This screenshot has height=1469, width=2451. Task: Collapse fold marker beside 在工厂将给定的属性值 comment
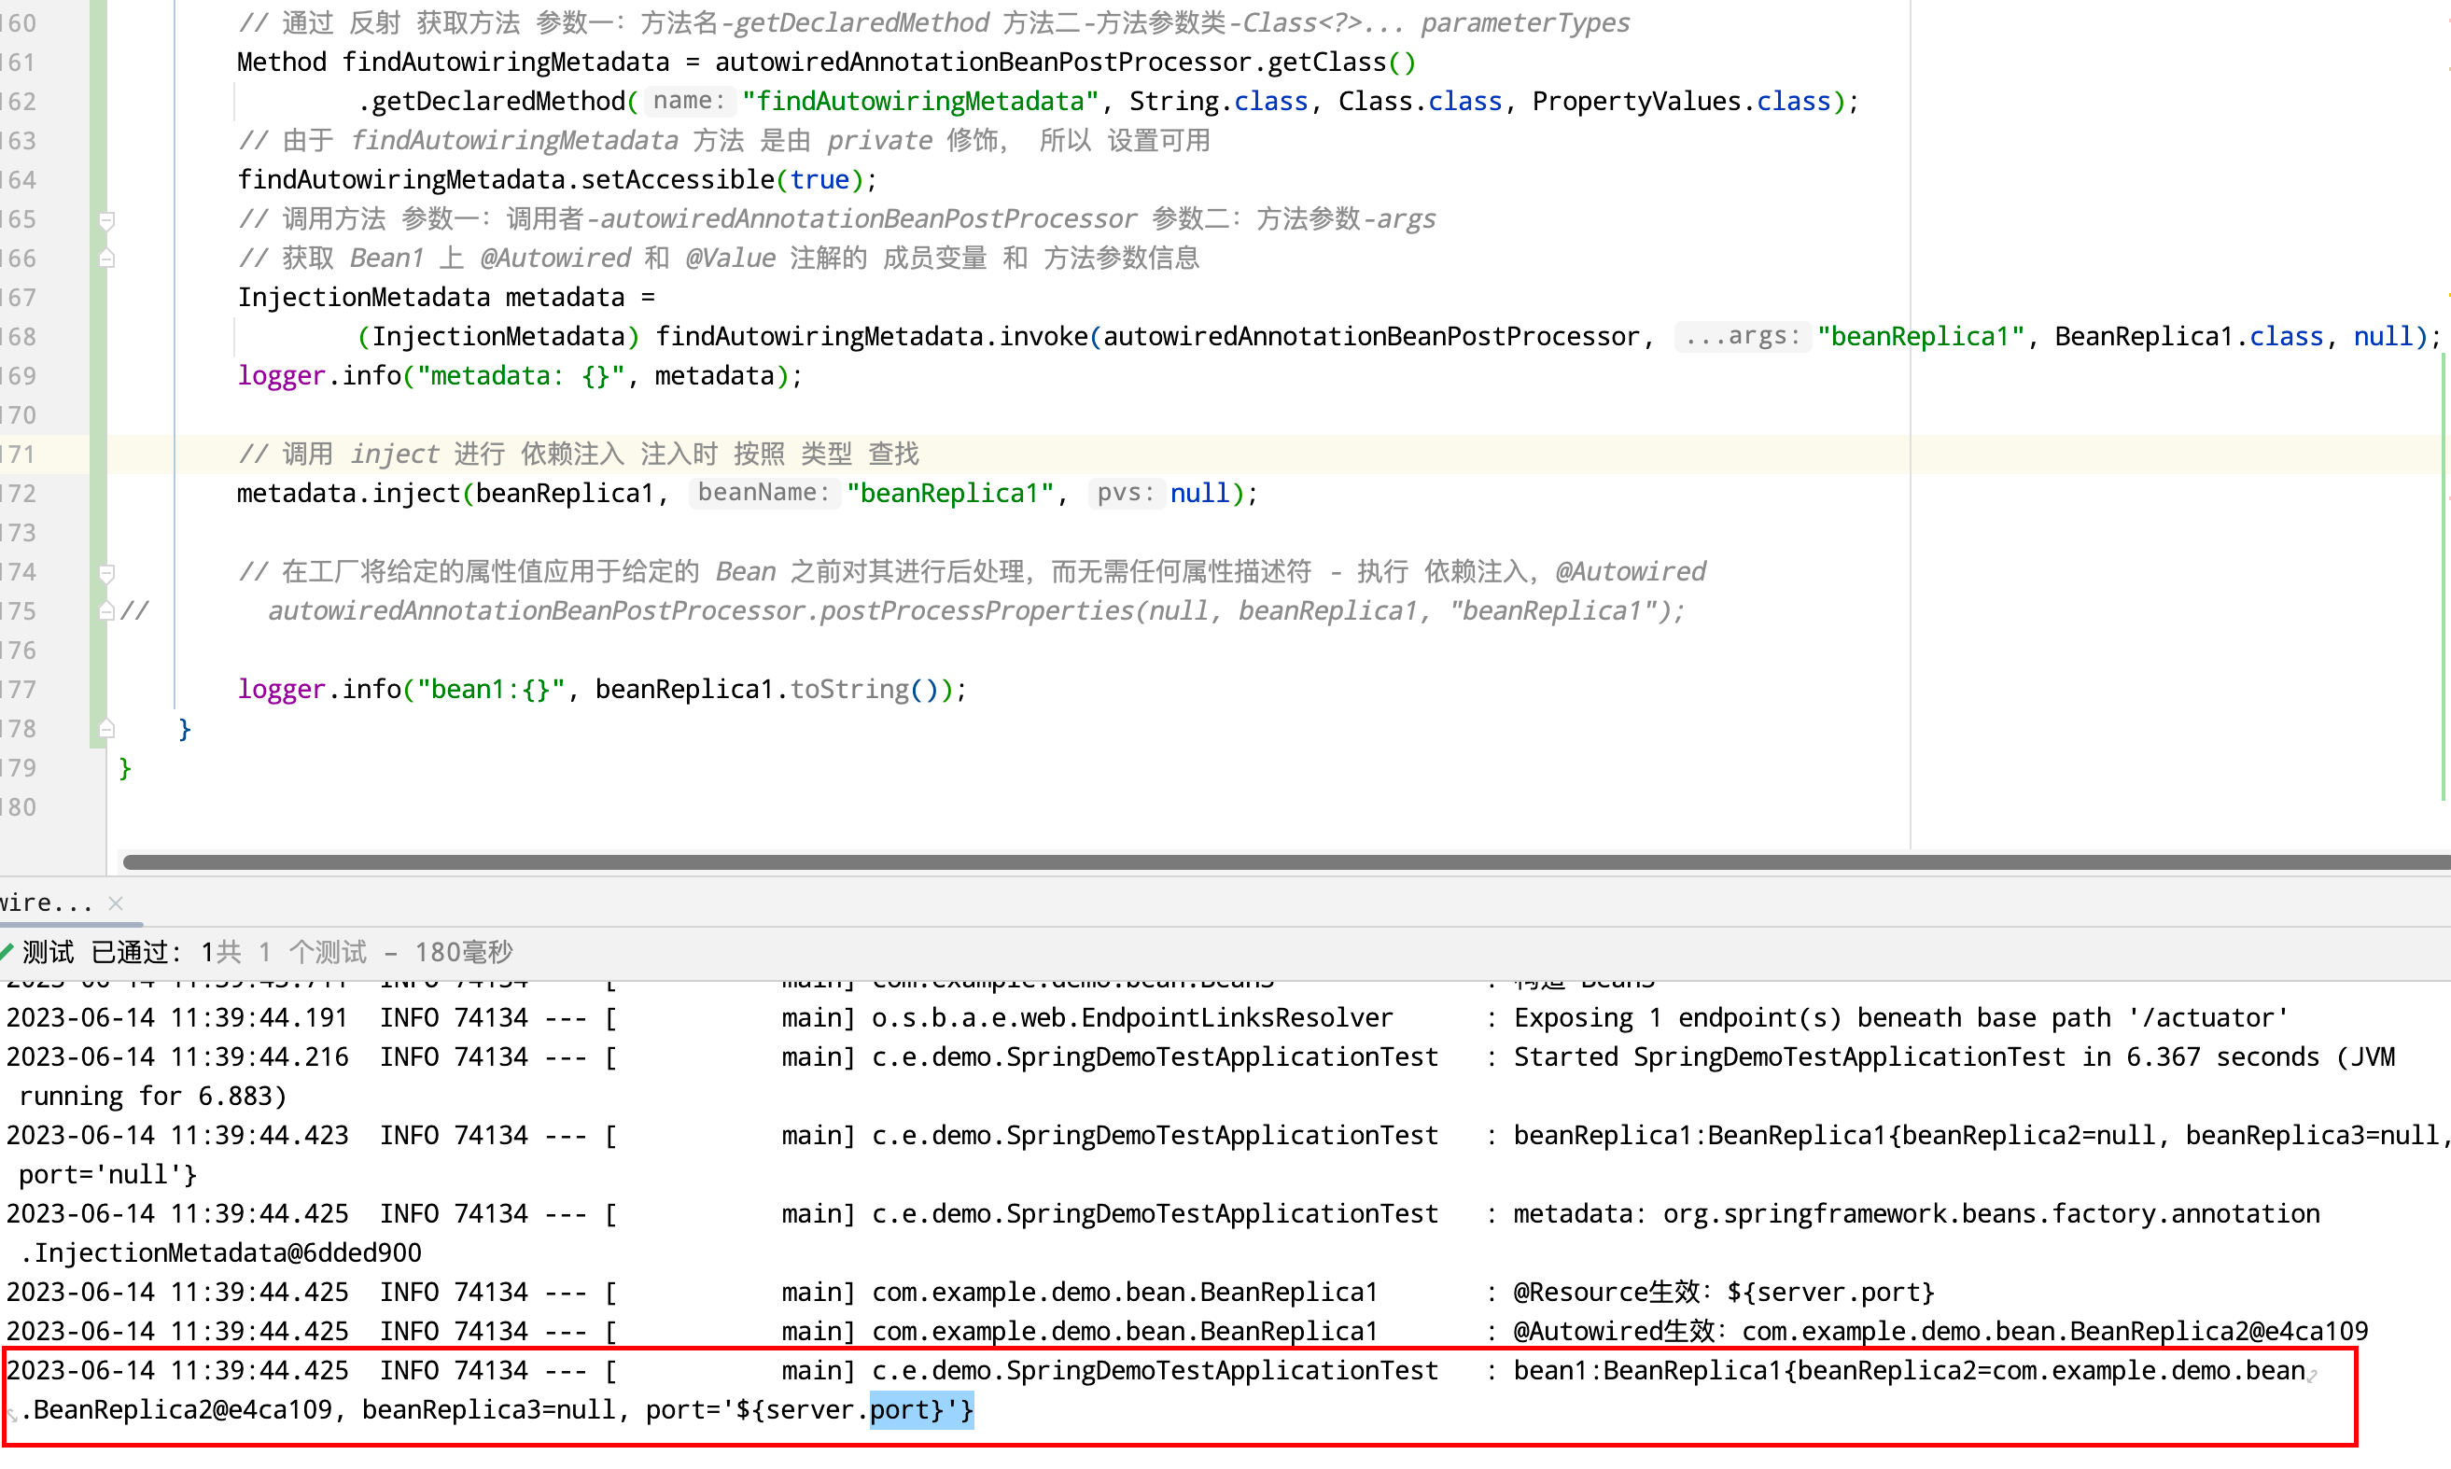click(107, 573)
